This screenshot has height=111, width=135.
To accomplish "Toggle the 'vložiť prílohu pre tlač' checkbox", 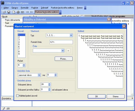I will 82,16.
